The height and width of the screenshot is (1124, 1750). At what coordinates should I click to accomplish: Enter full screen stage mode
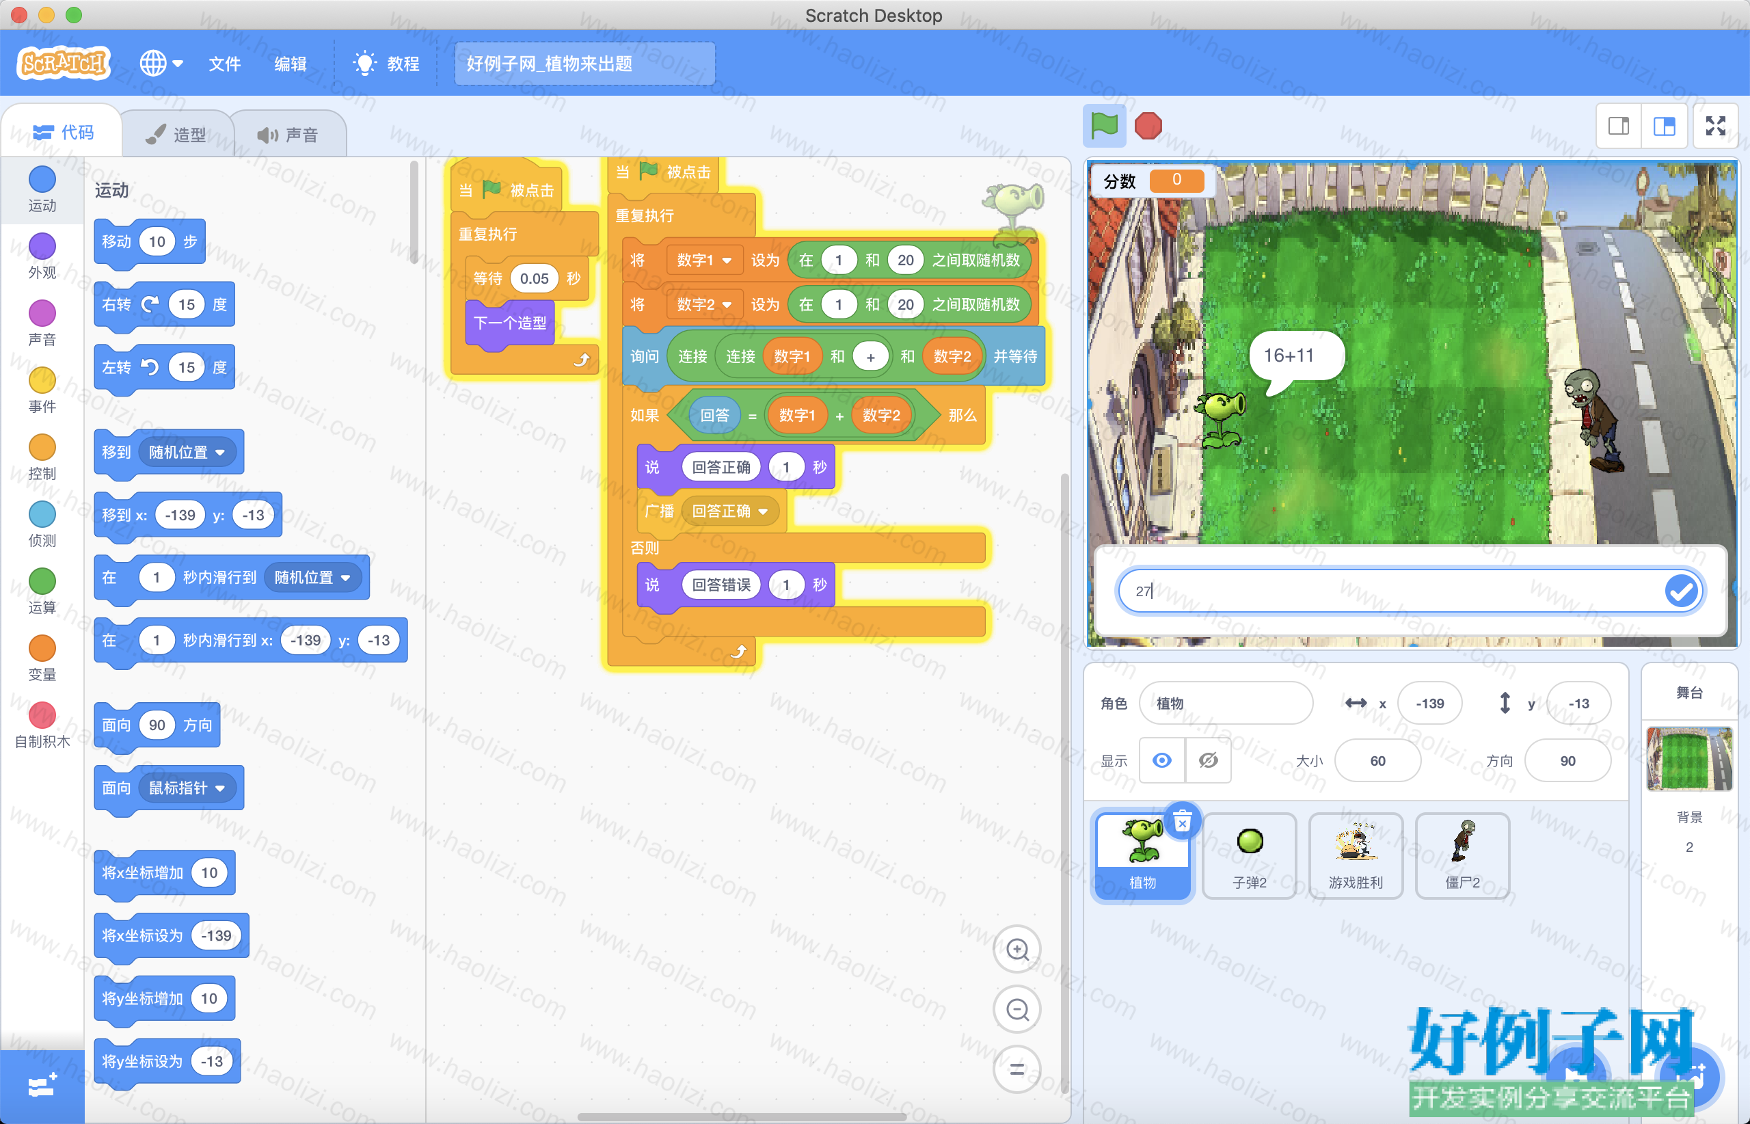[x=1716, y=126]
